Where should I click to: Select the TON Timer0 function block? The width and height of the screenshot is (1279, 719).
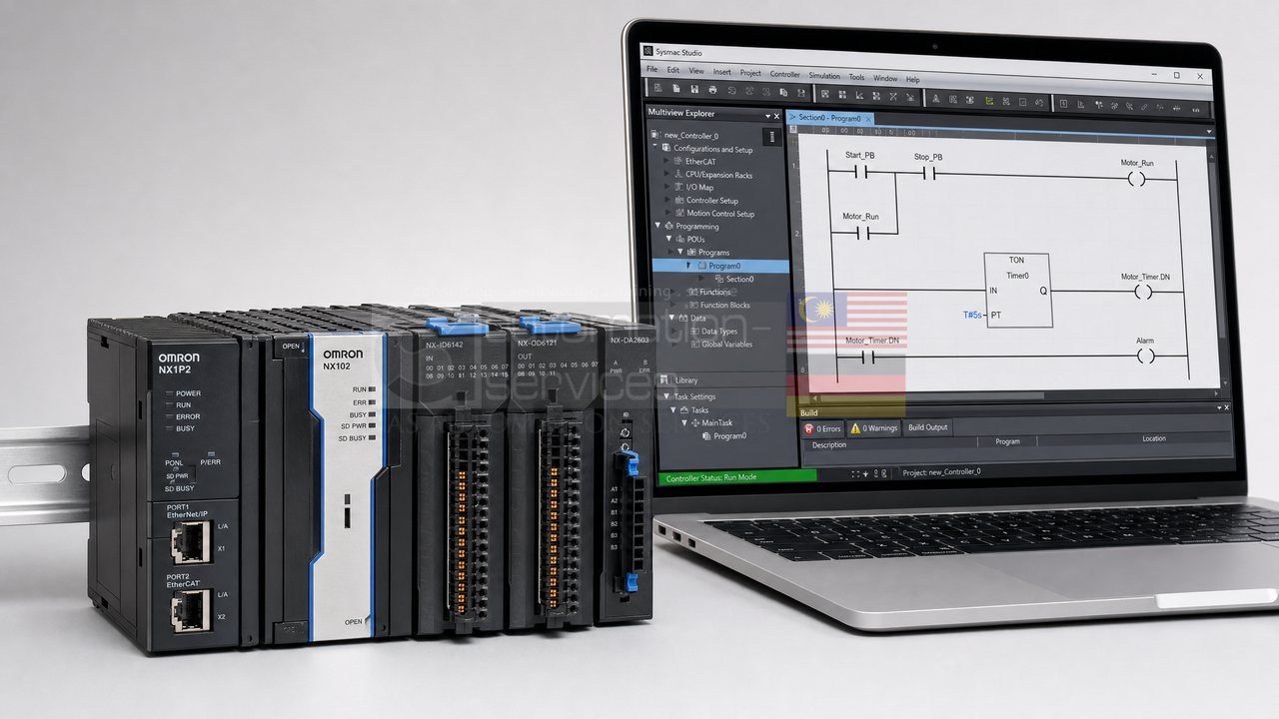tap(1017, 290)
